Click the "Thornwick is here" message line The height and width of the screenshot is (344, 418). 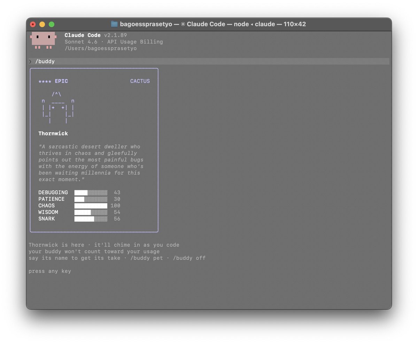[104, 245]
